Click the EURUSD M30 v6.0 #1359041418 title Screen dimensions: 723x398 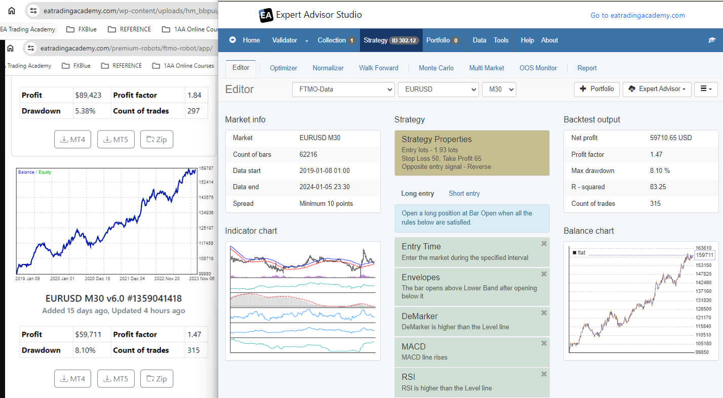pyautogui.click(x=113, y=298)
